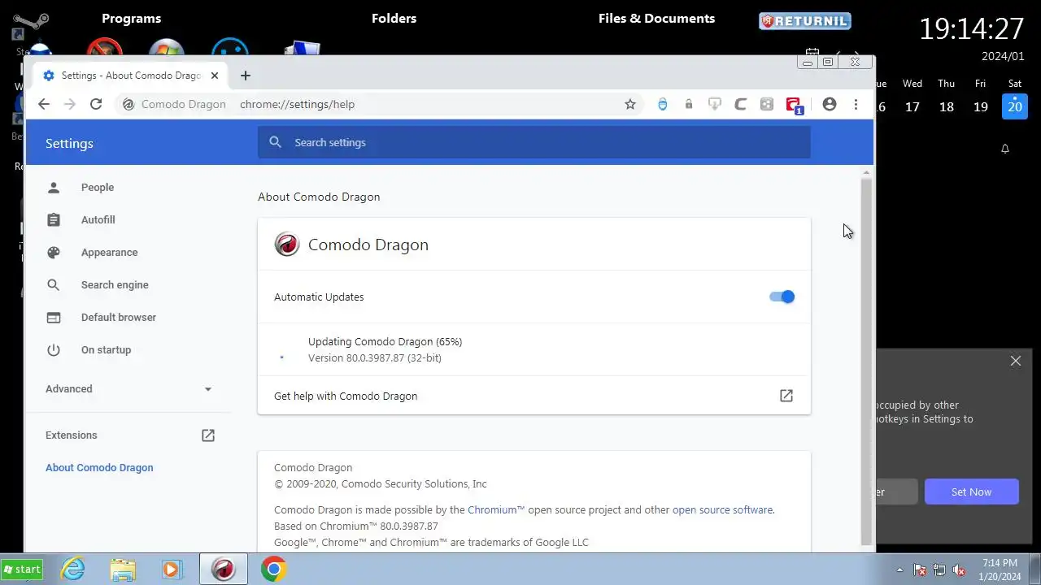Viewport: 1041px width, 585px height.
Task: Launch Google Chrome from taskbar
Action: (x=273, y=570)
